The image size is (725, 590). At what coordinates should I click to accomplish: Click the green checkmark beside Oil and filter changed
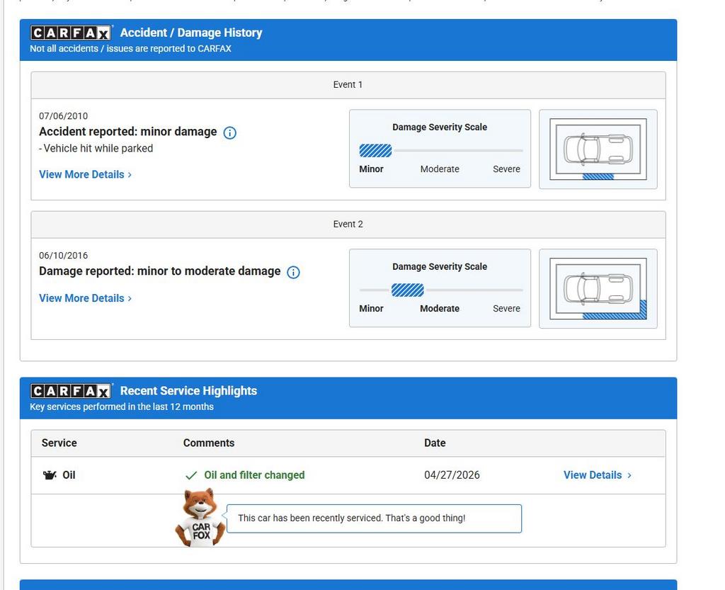click(x=191, y=475)
